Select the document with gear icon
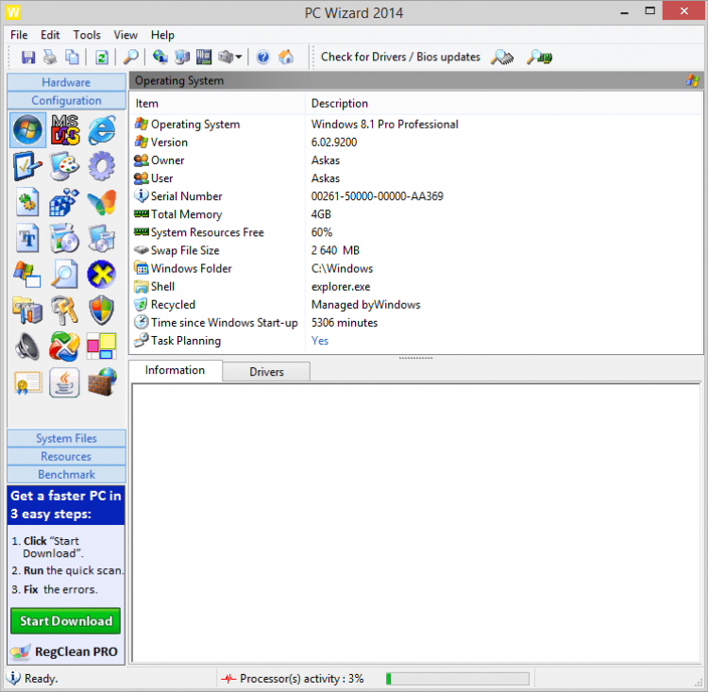708x692 pixels. tap(28, 202)
